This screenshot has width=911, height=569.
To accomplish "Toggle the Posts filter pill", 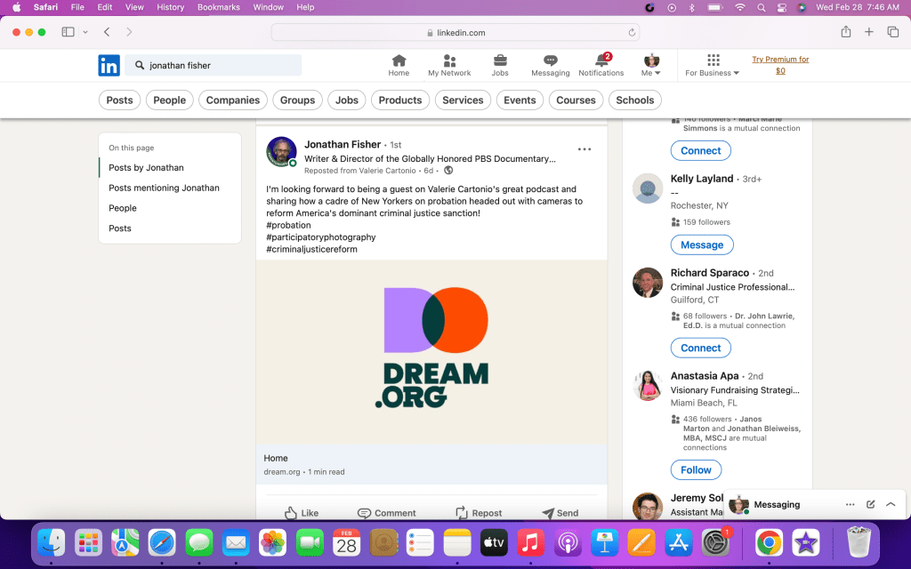I will click(119, 100).
